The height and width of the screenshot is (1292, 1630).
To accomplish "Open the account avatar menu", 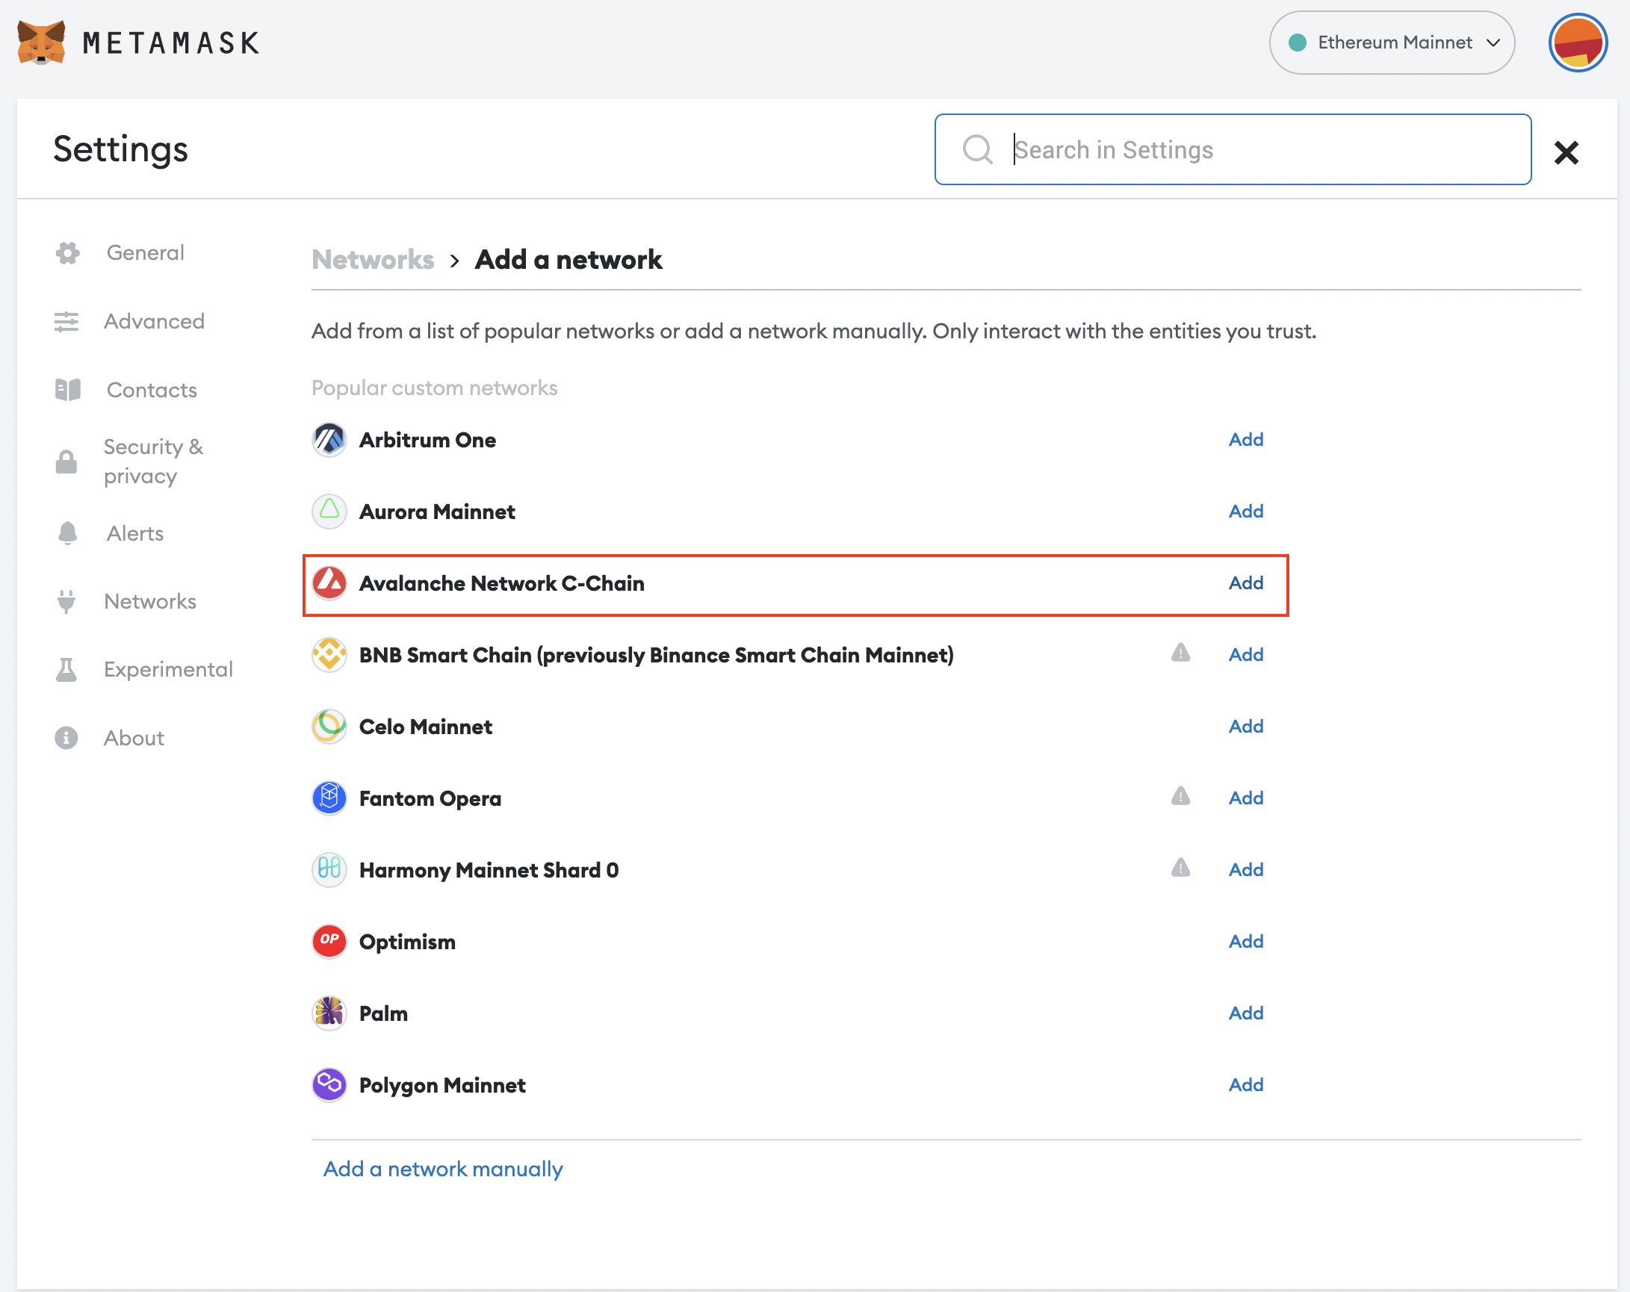I will (x=1578, y=43).
